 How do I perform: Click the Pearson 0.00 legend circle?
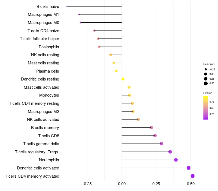pyautogui.click(x=206, y=74)
